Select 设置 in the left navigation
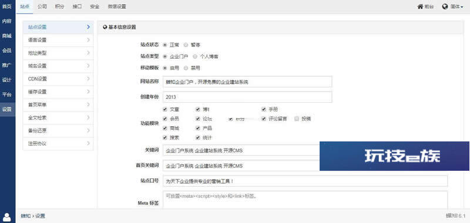Image resolution: width=470 pixels, height=223 pixels. click(x=7, y=109)
